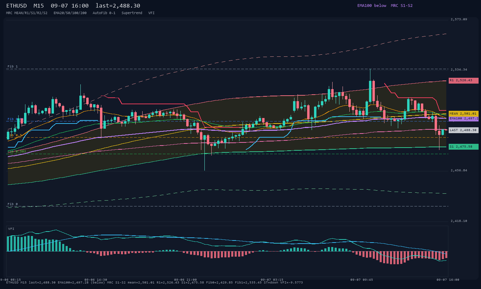481x289 pixels.
Task: Click the 09-07 03:15 time axis label
Action: (x=272, y=280)
